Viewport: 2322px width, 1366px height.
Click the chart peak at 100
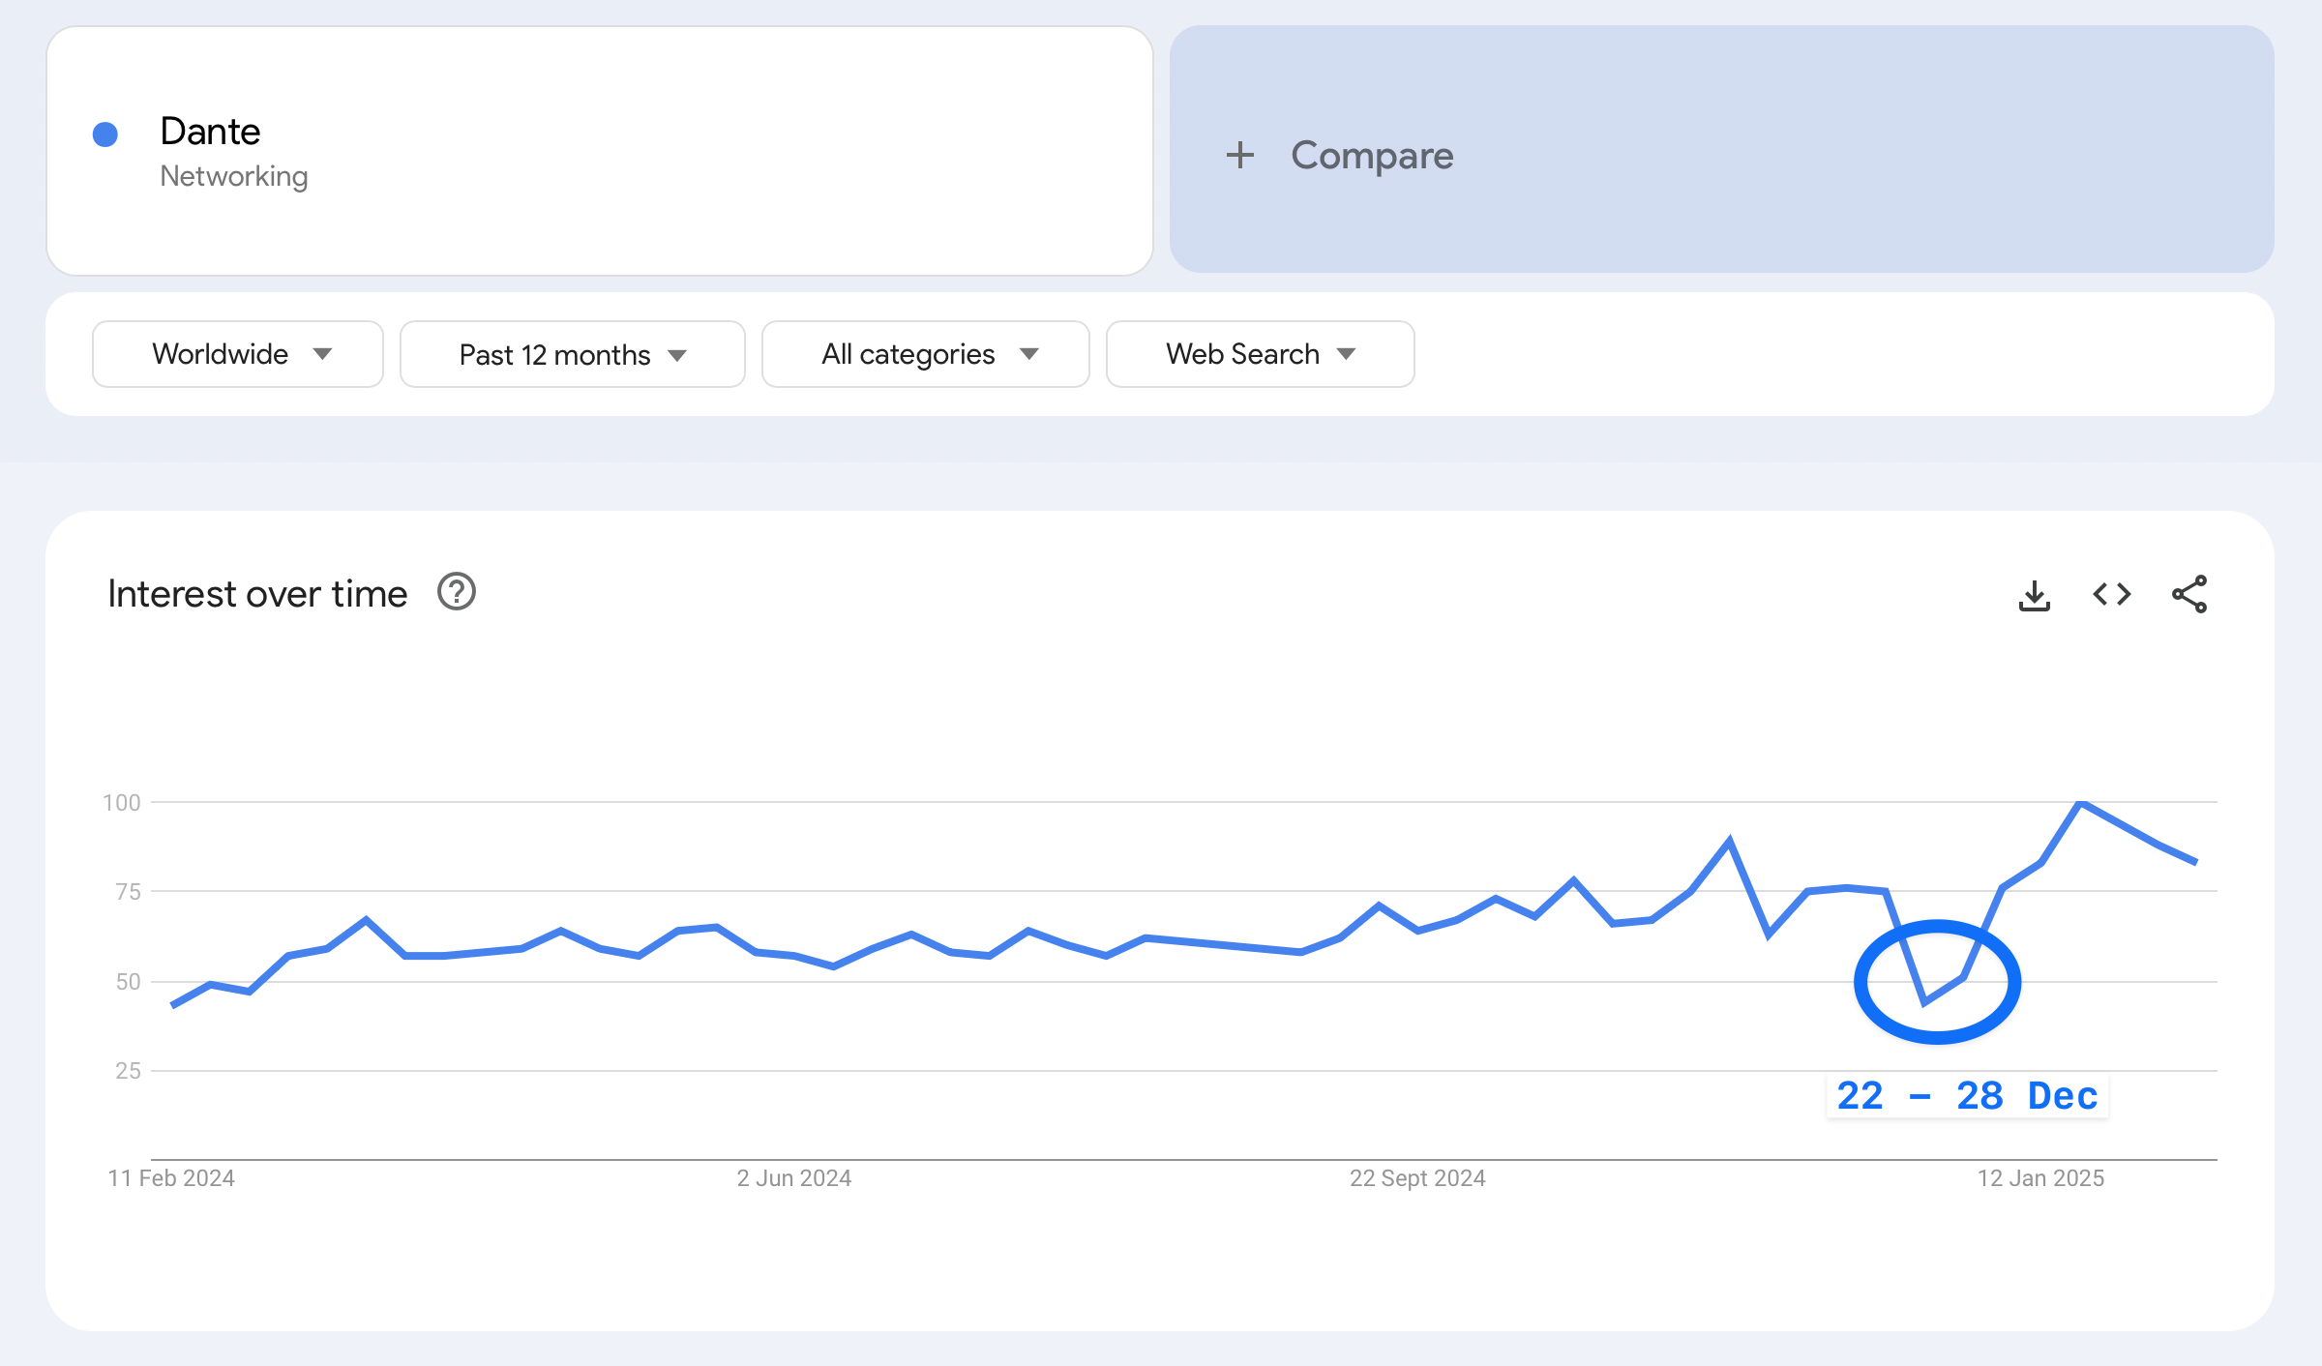pos(2080,803)
